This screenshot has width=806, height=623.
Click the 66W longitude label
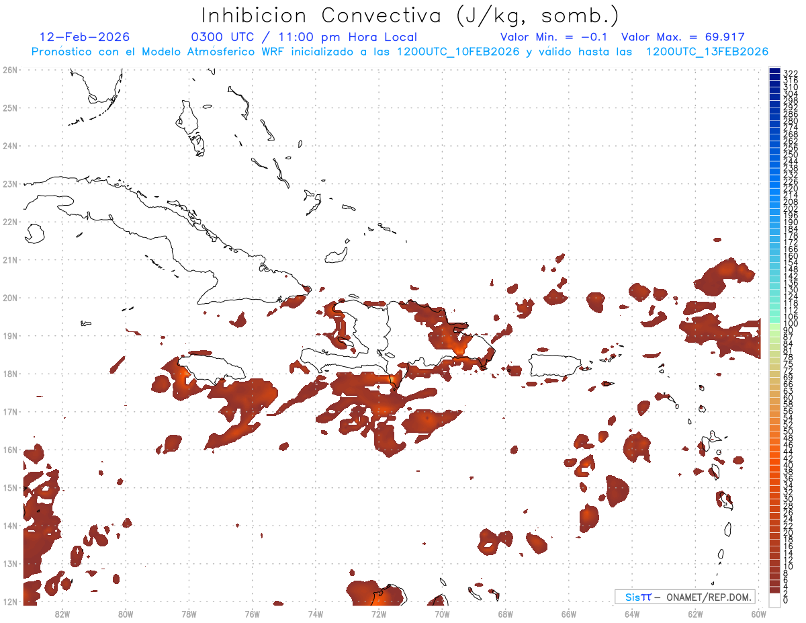pos(569,614)
